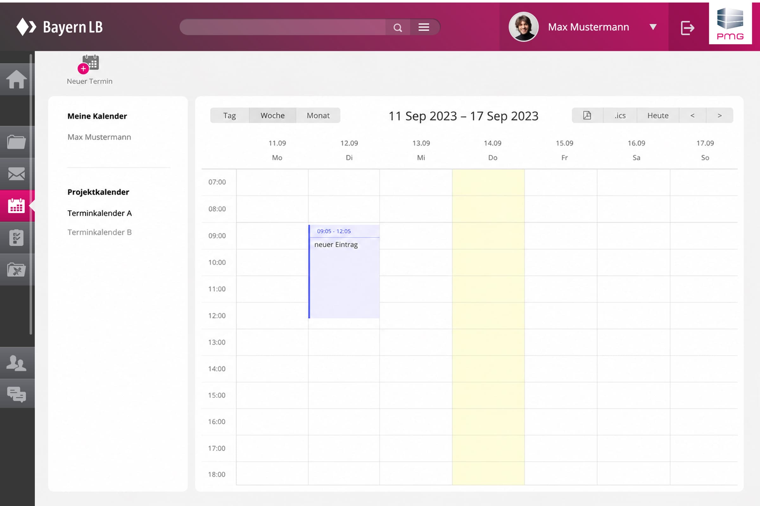760x506 pixels.
Task: Click the 15.09 Fr column header
Action: pos(565,151)
